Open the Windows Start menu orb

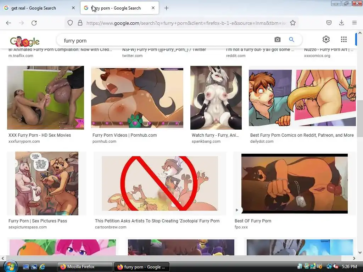(10, 267)
